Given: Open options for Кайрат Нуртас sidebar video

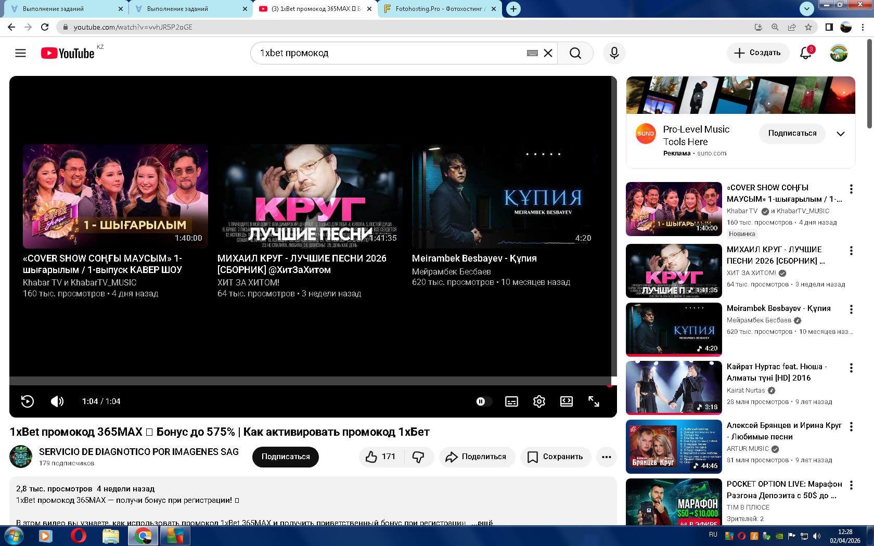Looking at the screenshot, I should 851,368.
